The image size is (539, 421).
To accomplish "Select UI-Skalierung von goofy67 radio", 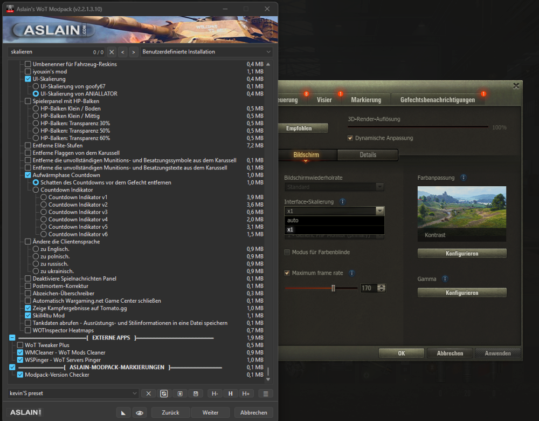I will tap(36, 86).
